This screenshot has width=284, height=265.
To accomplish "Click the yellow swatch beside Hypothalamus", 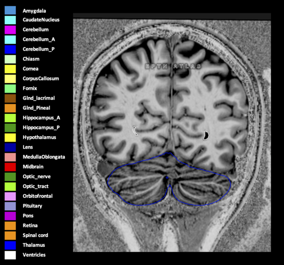I will tap(10, 138).
